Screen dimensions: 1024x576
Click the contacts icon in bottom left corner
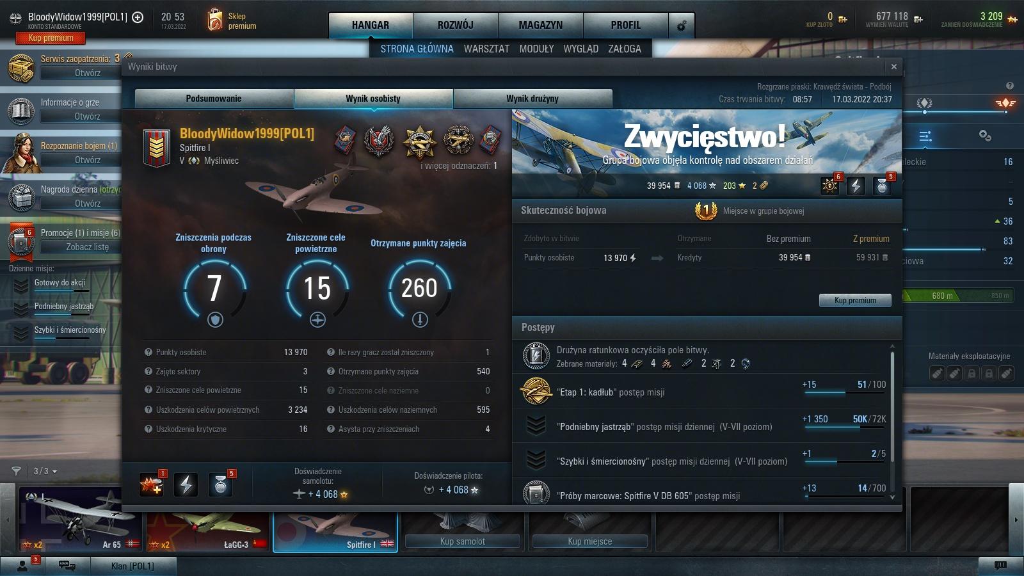click(23, 565)
